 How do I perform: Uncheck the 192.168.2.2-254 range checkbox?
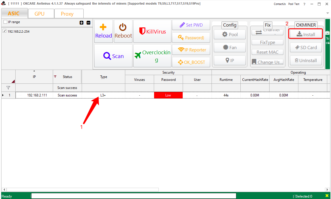(x=4, y=31)
